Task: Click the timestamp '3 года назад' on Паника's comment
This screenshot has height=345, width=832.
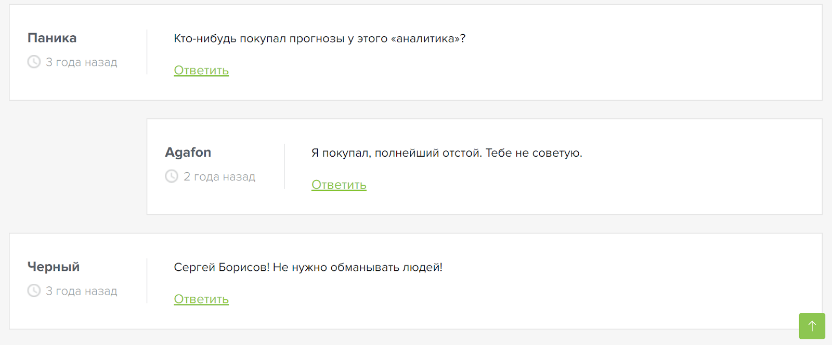Action: [x=81, y=62]
